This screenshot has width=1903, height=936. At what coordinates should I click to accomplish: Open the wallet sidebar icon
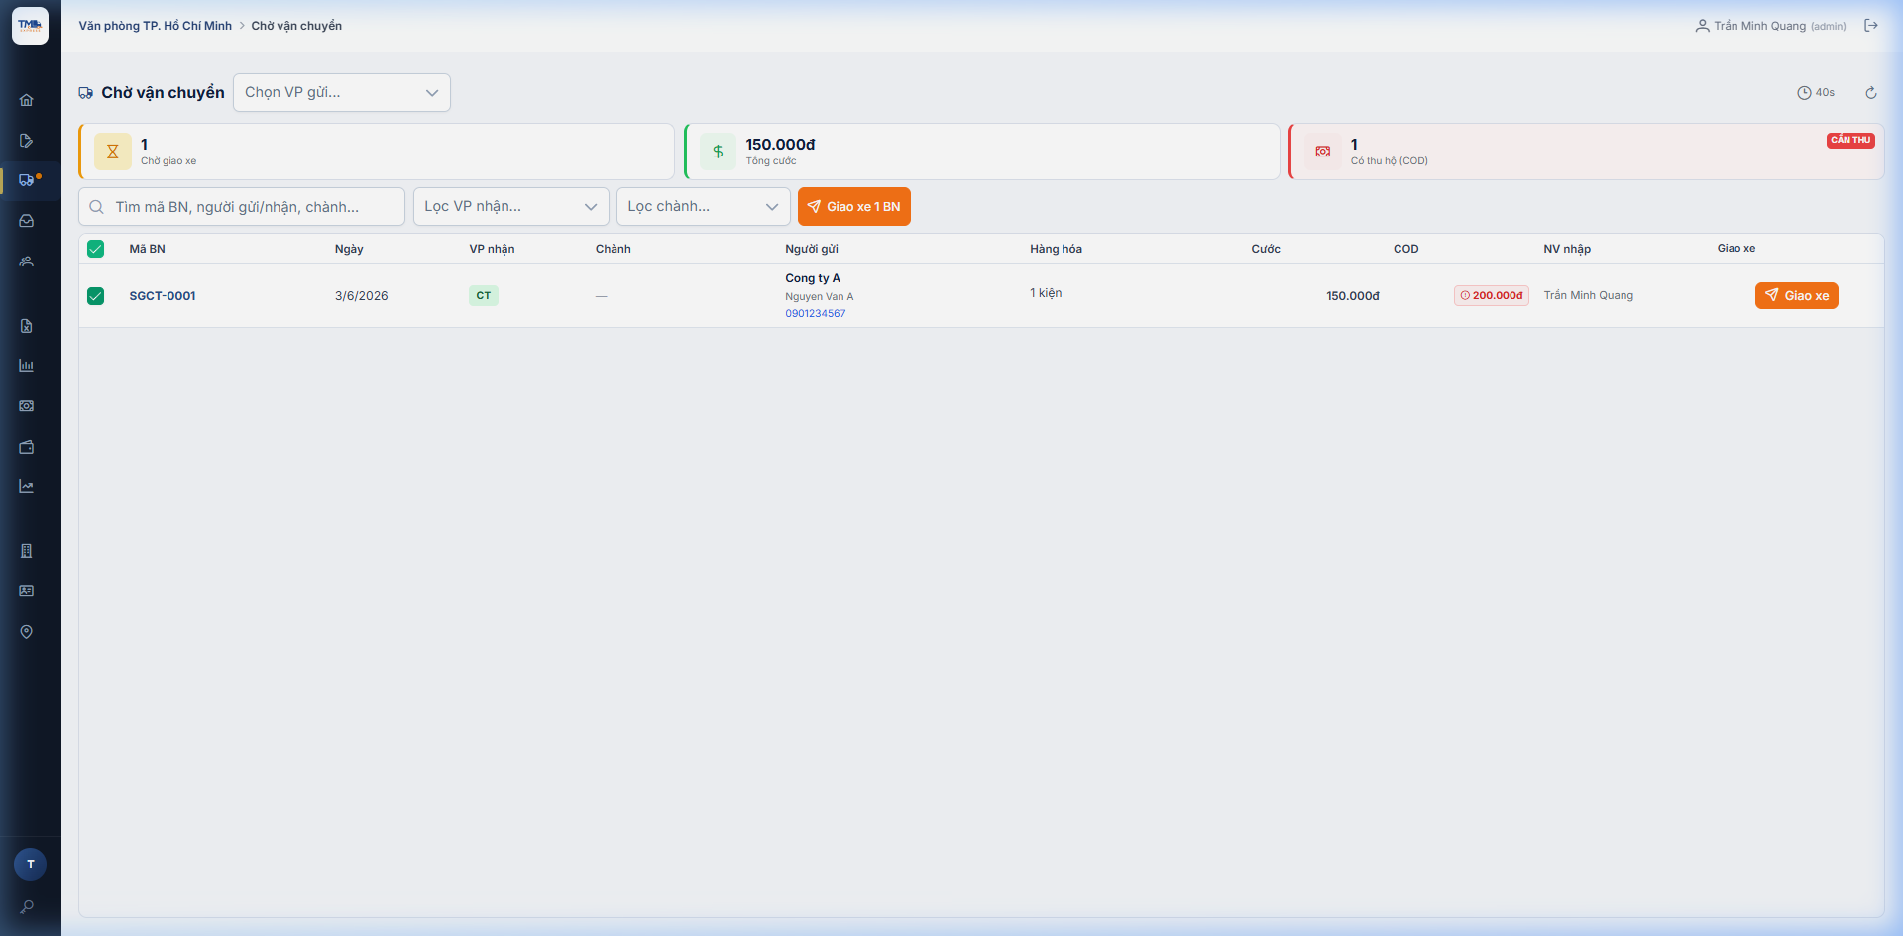coord(27,447)
